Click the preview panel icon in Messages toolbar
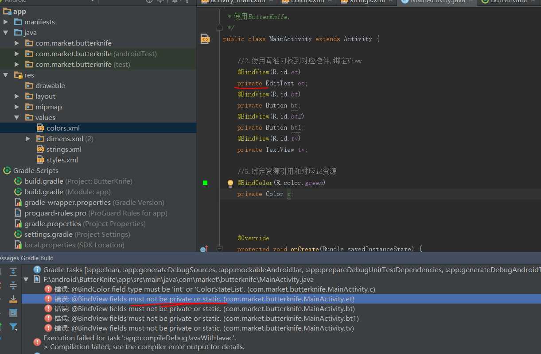541x354 pixels. tap(13, 313)
